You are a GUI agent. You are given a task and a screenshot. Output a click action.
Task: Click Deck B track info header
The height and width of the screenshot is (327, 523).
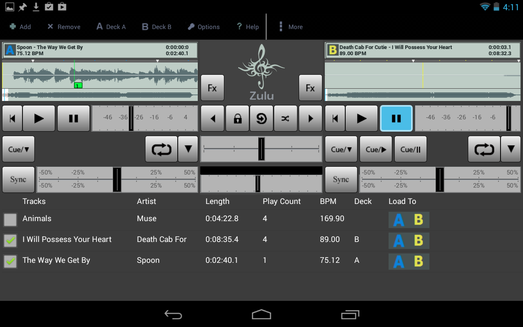pyautogui.click(x=423, y=50)
